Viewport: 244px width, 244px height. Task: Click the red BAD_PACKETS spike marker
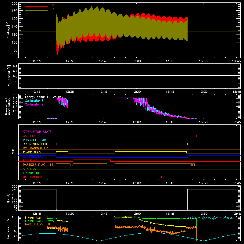(162, 177)
